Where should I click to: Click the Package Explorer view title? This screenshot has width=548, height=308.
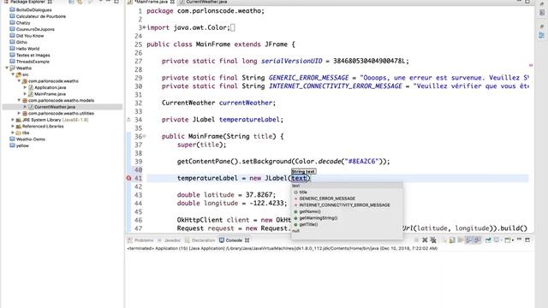27,2
